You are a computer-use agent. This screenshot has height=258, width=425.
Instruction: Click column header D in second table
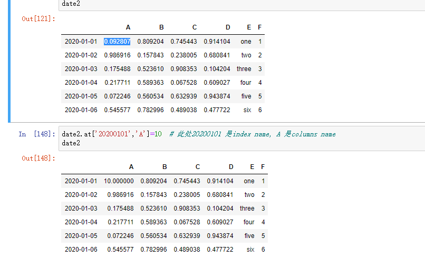231,167
